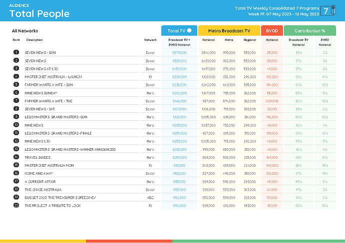Select the Contribution % column header
This screenshot has height=243, width=345.
309,30
